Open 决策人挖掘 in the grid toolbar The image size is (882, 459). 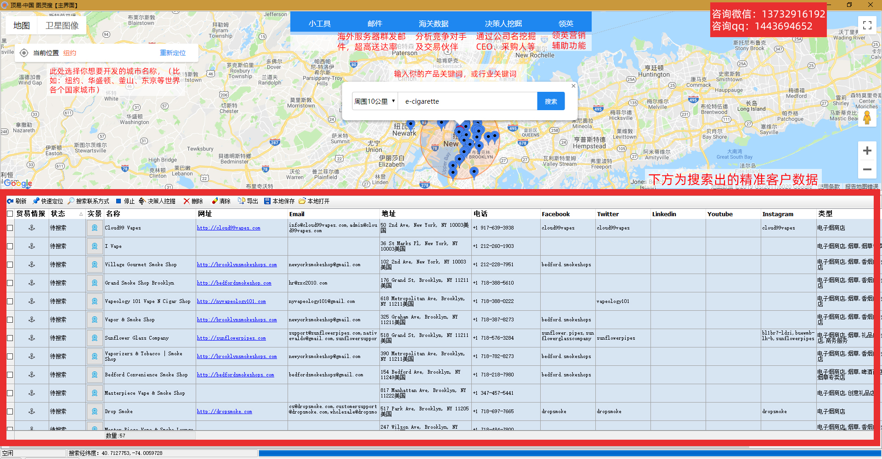(x=157, y=201)
